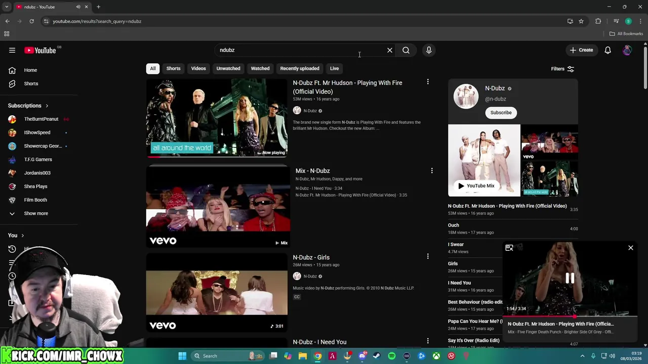The width and height of the screenshot is (648, 364).
Task: Select the Live filter chip
Action: [x=334, y=68]
